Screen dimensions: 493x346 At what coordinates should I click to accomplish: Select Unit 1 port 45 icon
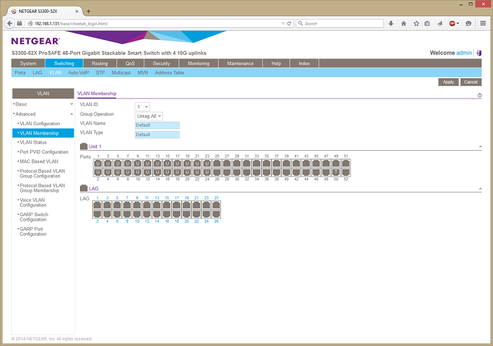pyautogui.click(x=316, y=163)
